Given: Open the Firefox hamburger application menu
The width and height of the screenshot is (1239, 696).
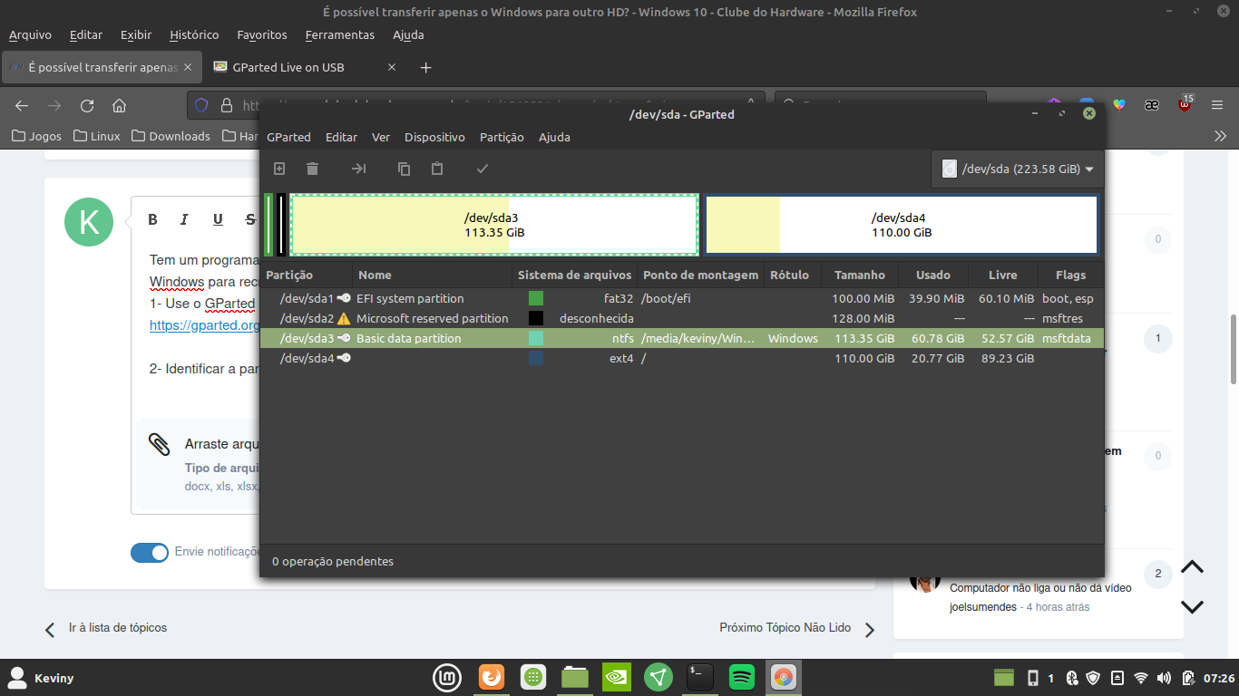Looking at the screenshot, I should click(1217, 105).
